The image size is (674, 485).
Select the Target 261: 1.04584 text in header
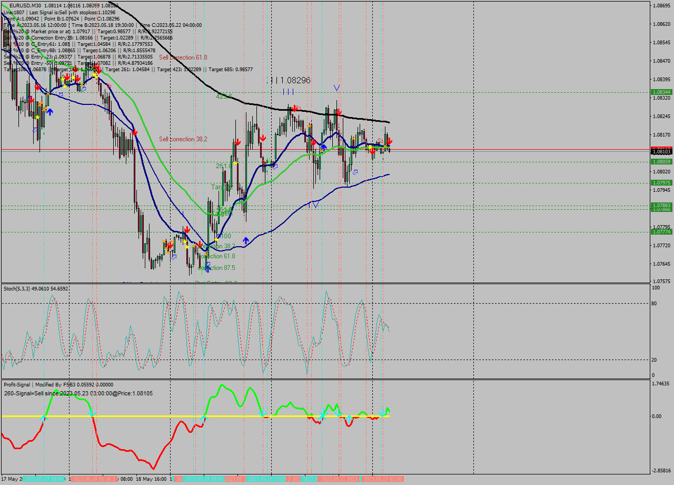126,69
